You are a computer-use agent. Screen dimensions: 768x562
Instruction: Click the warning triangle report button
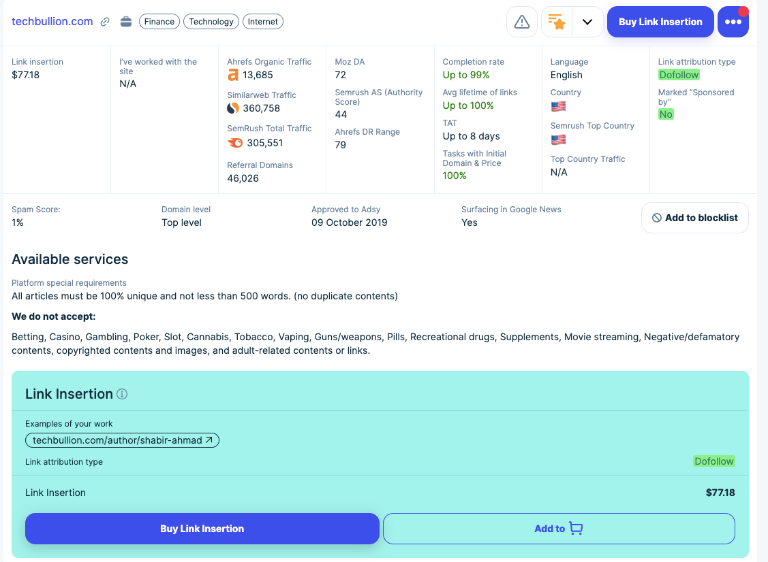click(522, 22)
